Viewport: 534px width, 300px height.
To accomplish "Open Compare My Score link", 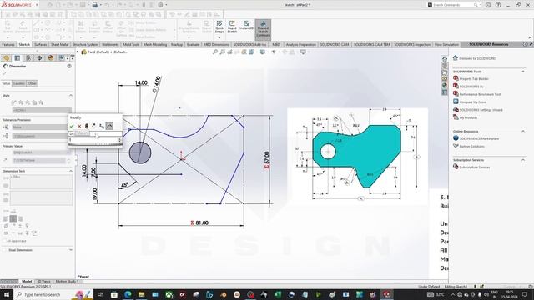I will [473, 102].
